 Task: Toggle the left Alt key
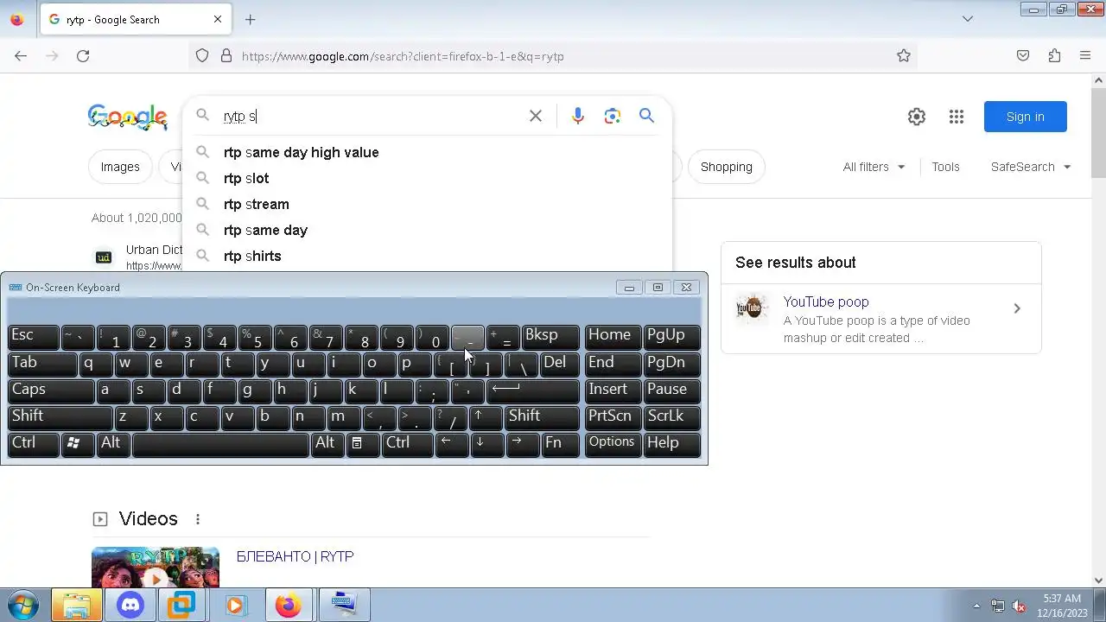[x=113, y=443]
